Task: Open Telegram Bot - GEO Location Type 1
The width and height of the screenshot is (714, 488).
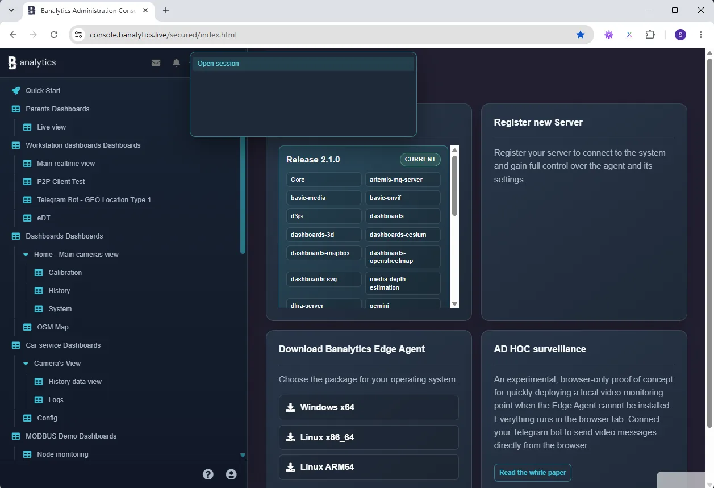Action: [94, 200]
